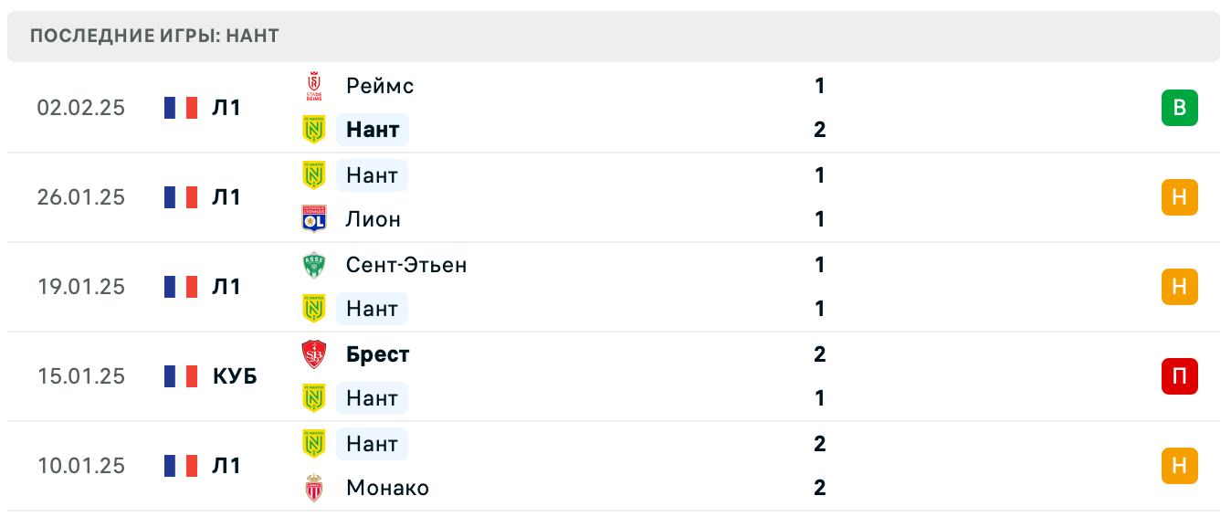The height and width of the screenshot is (517, 1231).
Task: Click French flag on the 15.01.25 cup row
Action: pos(181,376)
